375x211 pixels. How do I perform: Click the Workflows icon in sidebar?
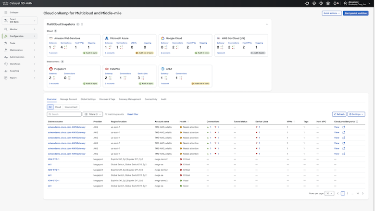point(6,64)
